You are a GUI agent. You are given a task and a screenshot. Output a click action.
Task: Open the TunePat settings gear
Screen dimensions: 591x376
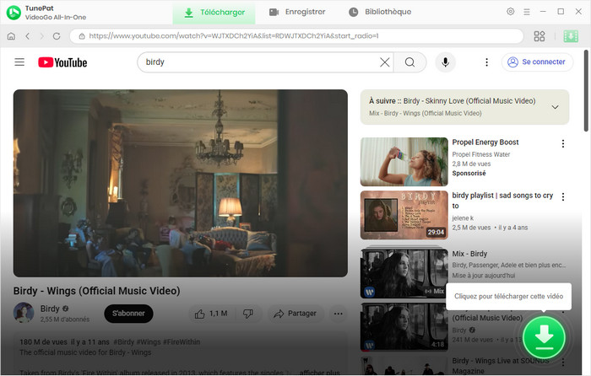pos(510,12)
